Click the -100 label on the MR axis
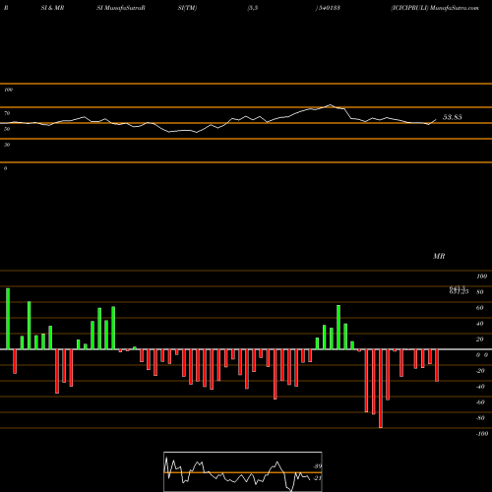The image size is (492, 492). click(482, 434)
